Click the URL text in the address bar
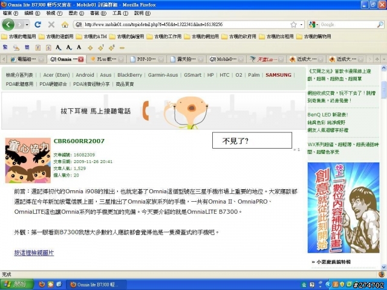Screen dimensions: 387x290 (x=154, y=24)
